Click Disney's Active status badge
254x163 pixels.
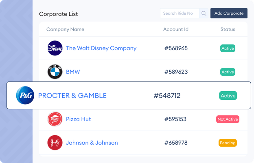click(x=228, y=48)
